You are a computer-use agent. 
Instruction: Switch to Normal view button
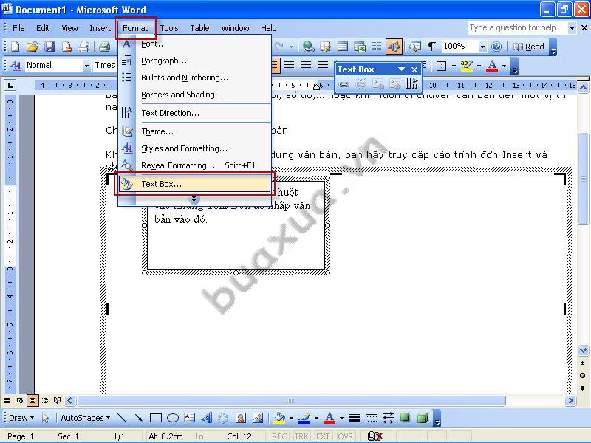click(x=7, y=400)
